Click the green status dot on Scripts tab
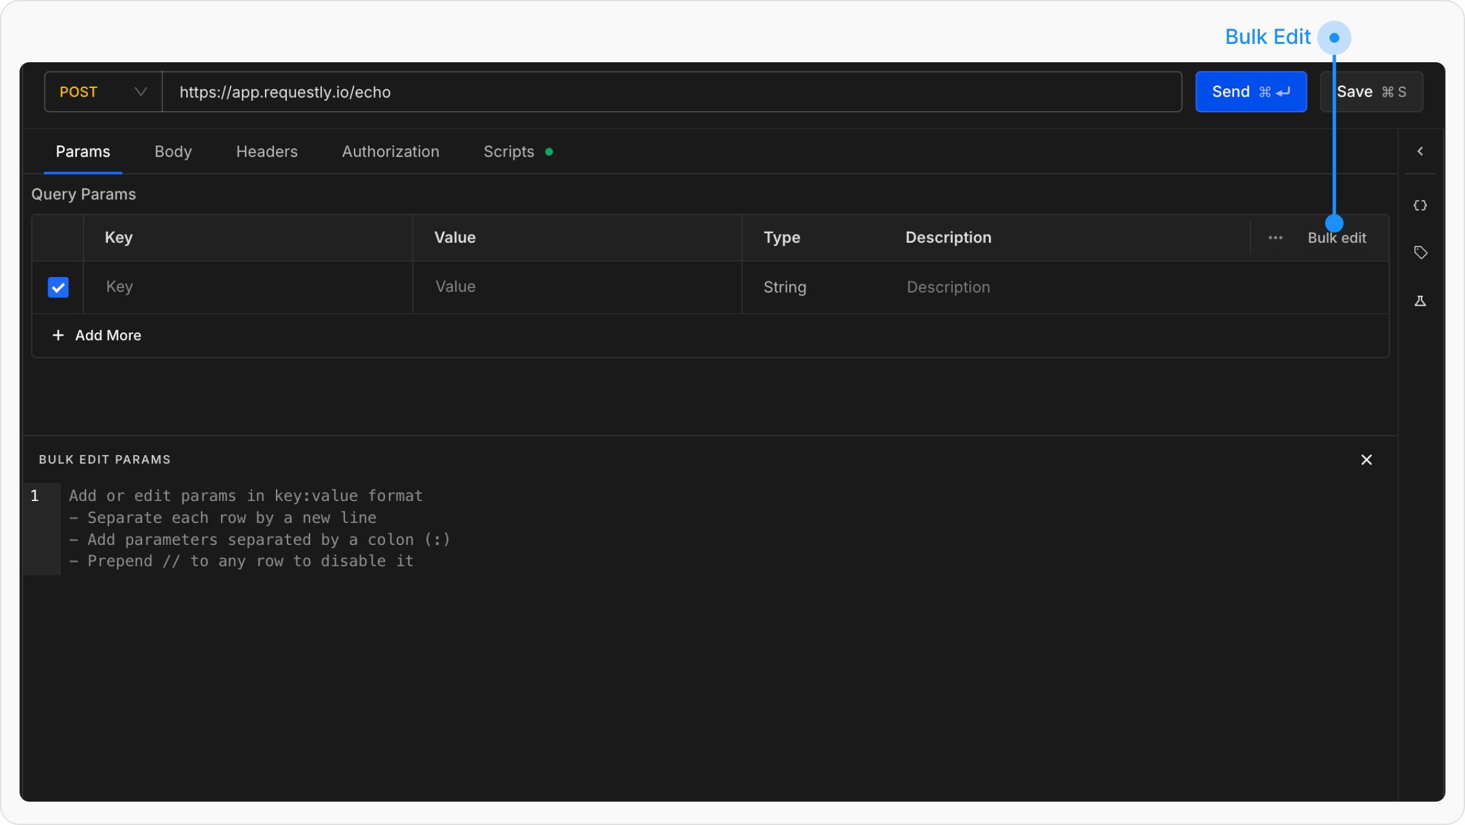The height and width of the screenshot is (825, 1465). tap(549, 151)
